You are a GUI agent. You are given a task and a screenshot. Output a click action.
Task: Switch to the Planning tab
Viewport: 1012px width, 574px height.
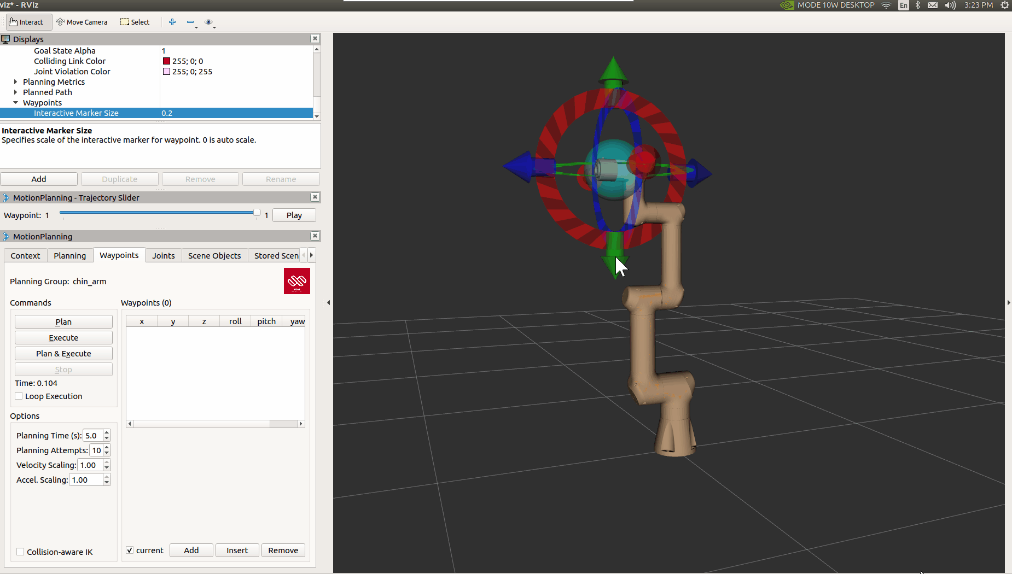coord(70,255)
